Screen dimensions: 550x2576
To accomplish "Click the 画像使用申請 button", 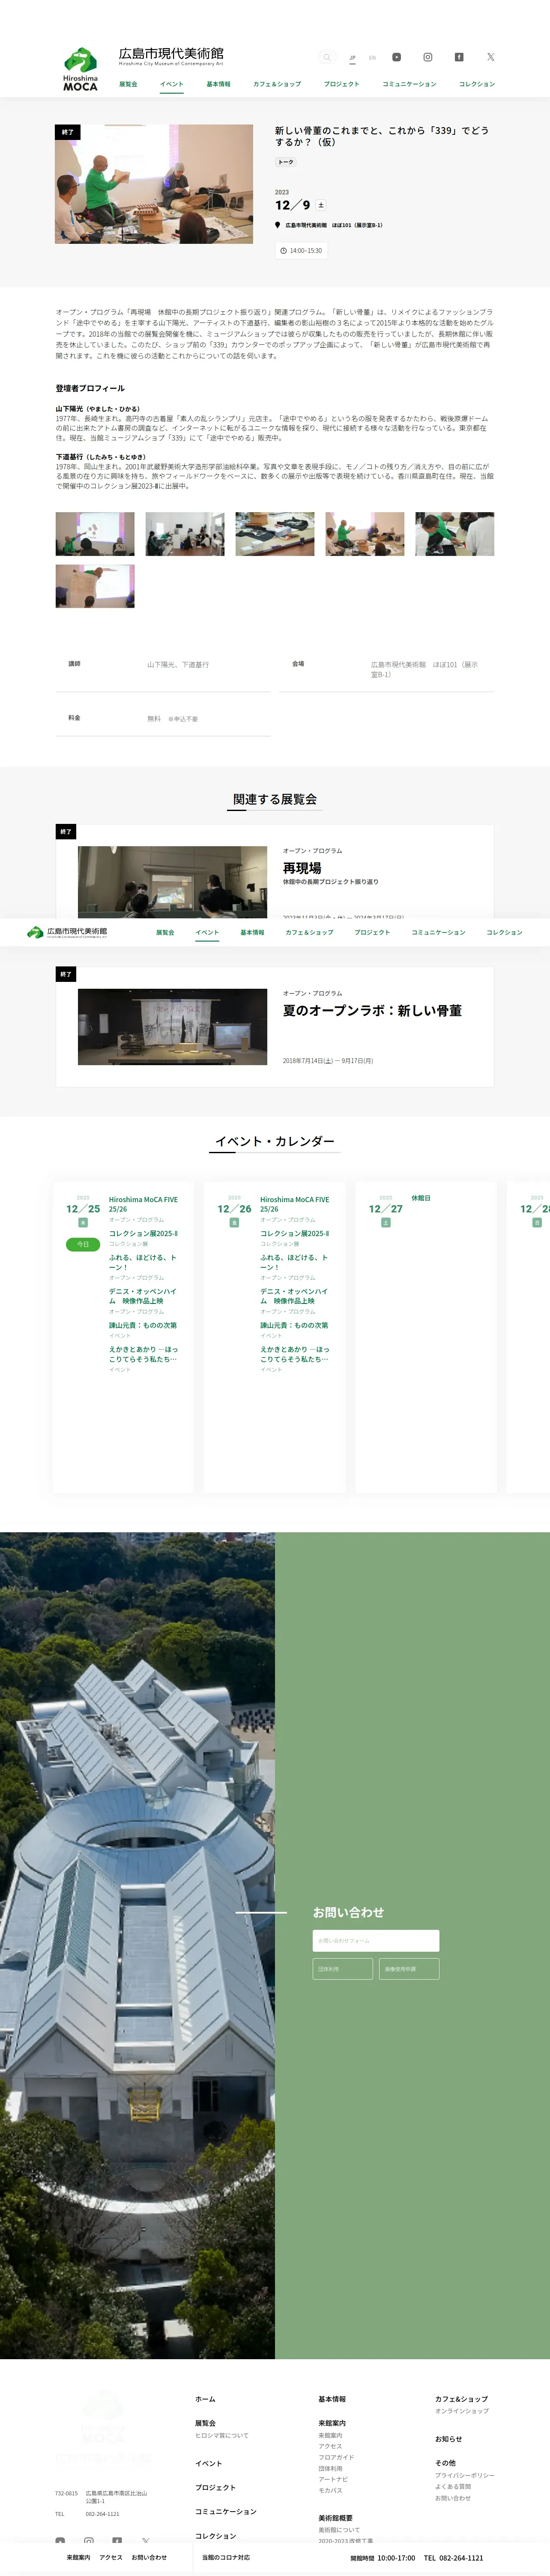I will point(409,1968).
